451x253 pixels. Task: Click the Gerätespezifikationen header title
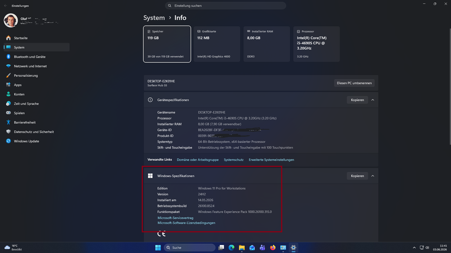[x=173, y=100]
